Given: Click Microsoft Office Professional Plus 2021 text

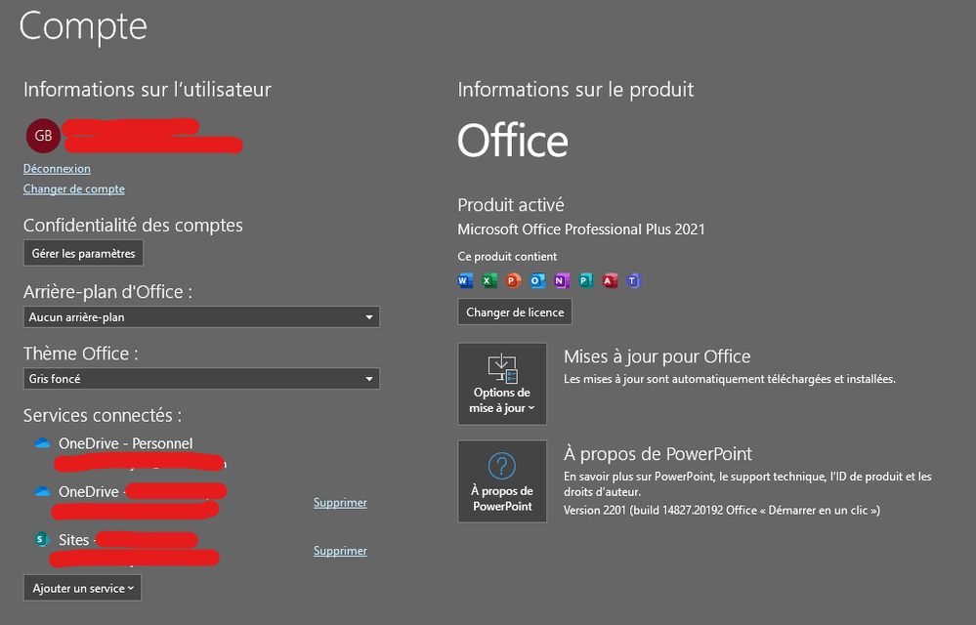Looking at the screenshot, I should click(x=580, y=229).
